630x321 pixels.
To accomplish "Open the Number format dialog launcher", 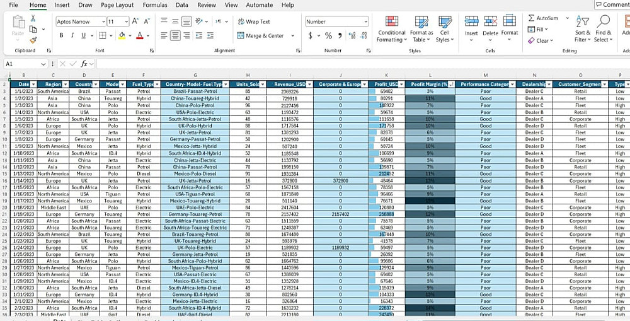I will pos(369,50).
